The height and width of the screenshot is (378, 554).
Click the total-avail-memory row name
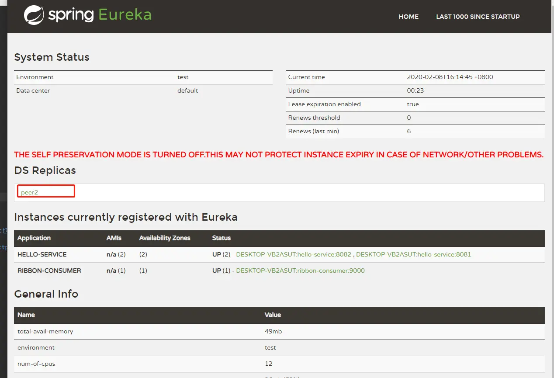45,331
